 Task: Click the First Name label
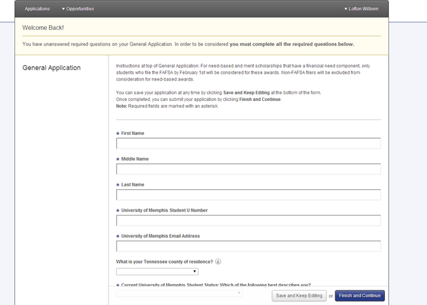click(x=132, y=134)
